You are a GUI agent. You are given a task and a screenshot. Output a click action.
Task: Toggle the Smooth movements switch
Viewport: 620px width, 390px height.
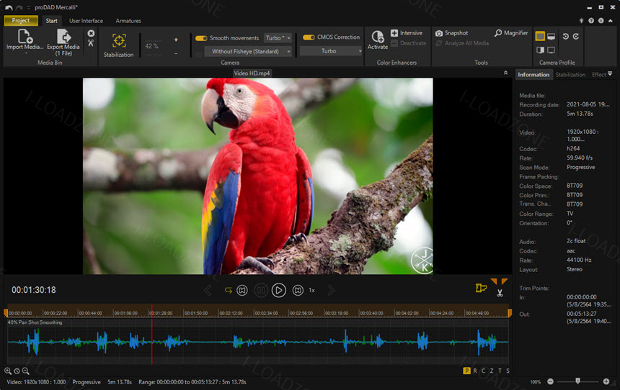[x=201, y=38]
